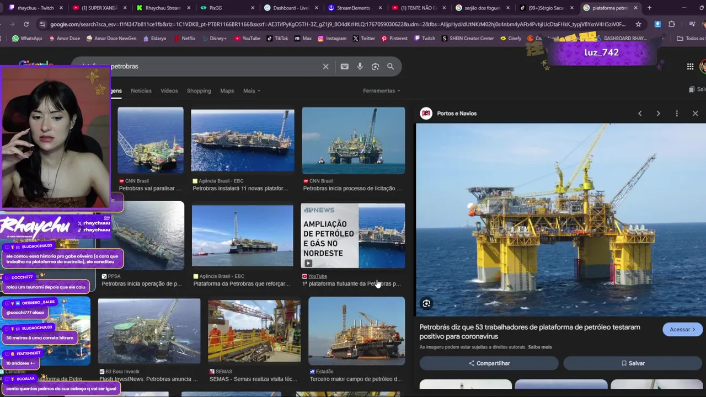
Task: Open the Eldarya bookmark
Action: tap(154, 38)
